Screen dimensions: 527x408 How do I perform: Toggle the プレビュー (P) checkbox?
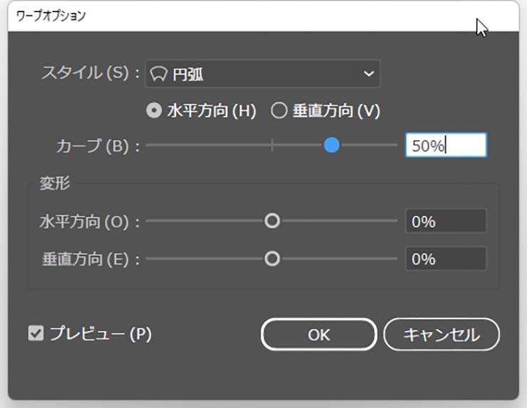point(36,333)
